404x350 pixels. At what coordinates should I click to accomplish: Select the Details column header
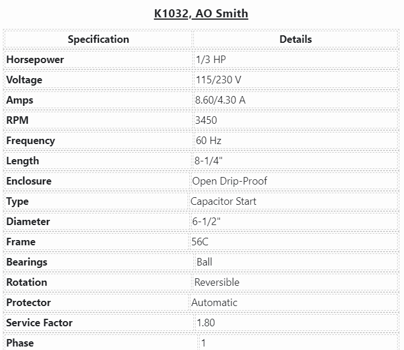point(295,39)
